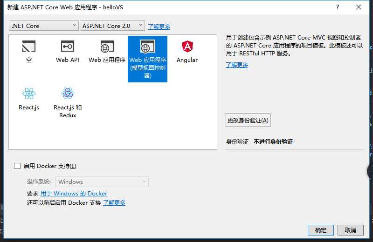The height and width of the screenshot is (242, 373).
Task: Cancel with the 取消 button
Action: tap(351, 230)
